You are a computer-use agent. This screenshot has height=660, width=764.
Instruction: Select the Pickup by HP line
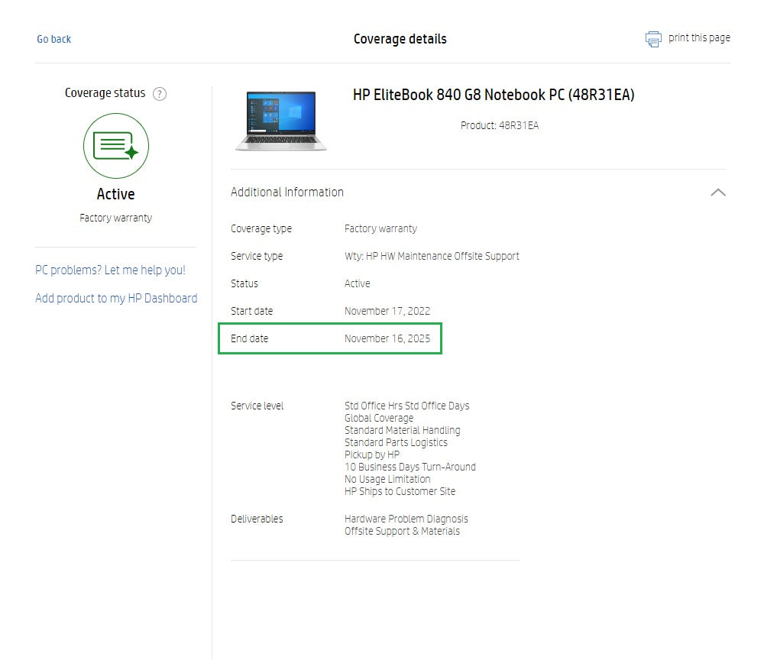372,455
